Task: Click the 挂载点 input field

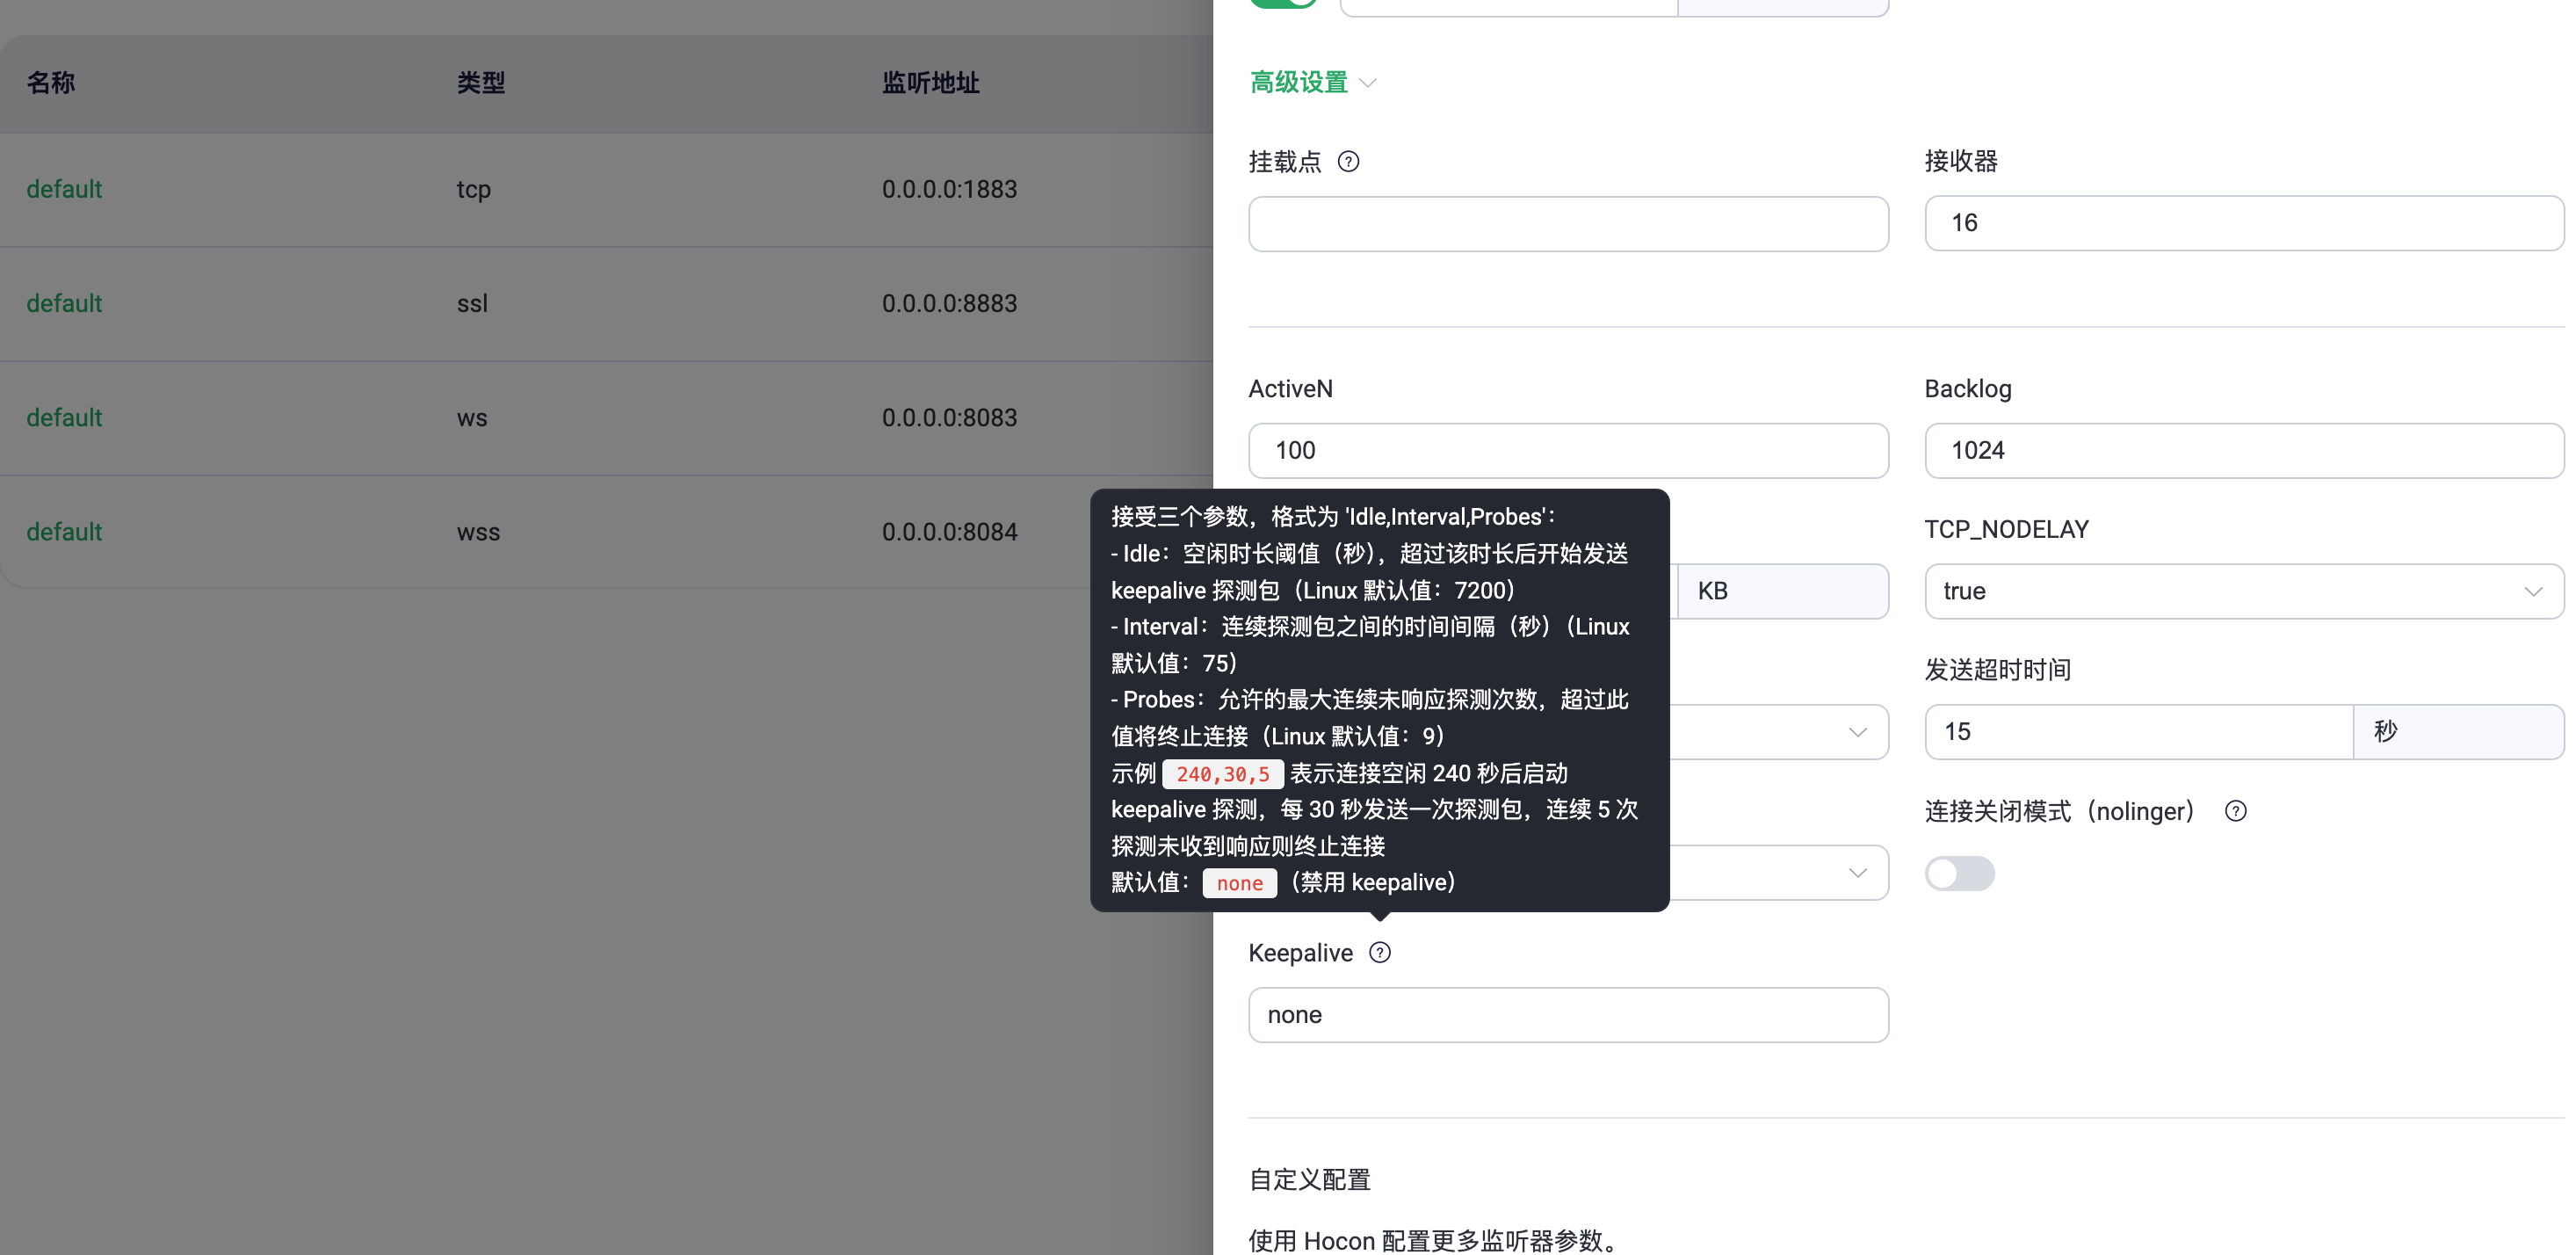Action: point(1568,223)
